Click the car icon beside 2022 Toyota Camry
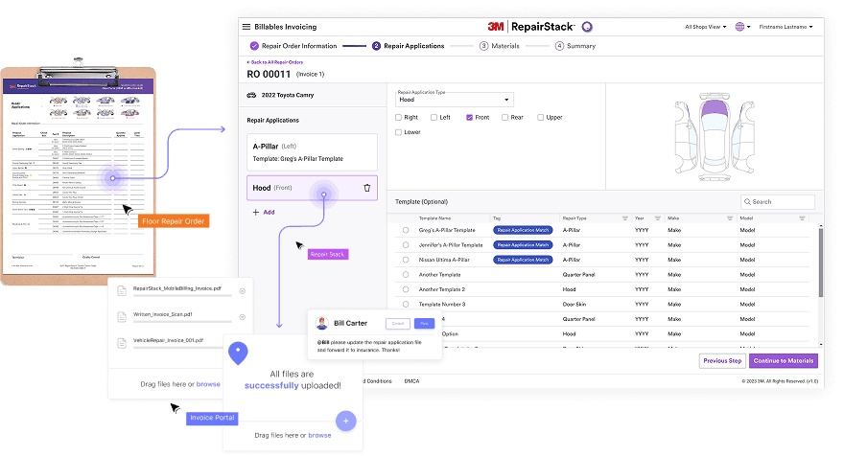The image size is (844, 457). coord(251,95)
